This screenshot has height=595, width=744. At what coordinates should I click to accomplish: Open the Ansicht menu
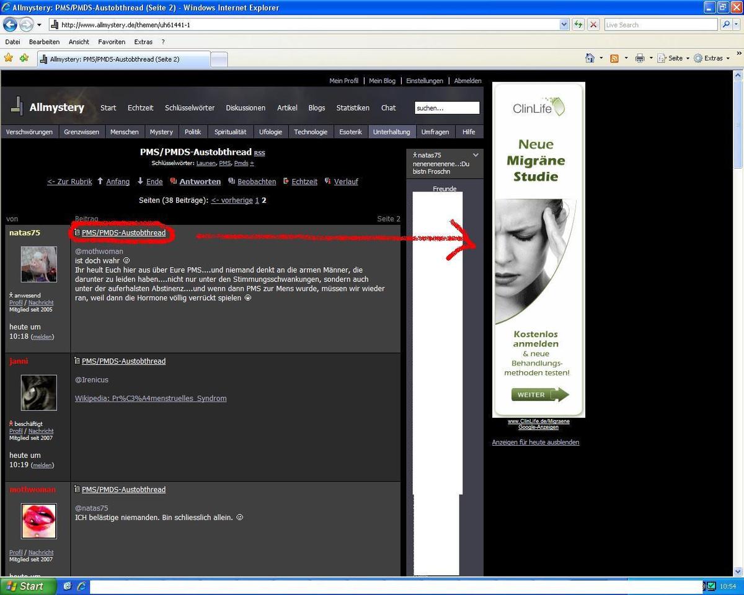[x=79, y=42]
